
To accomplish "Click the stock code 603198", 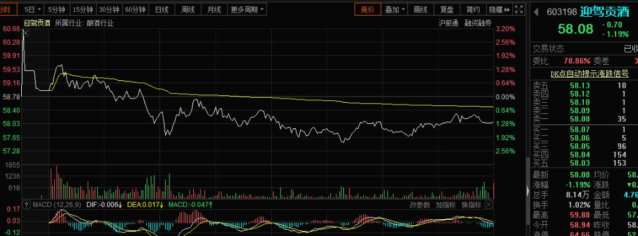I will [x=562, y=12].
